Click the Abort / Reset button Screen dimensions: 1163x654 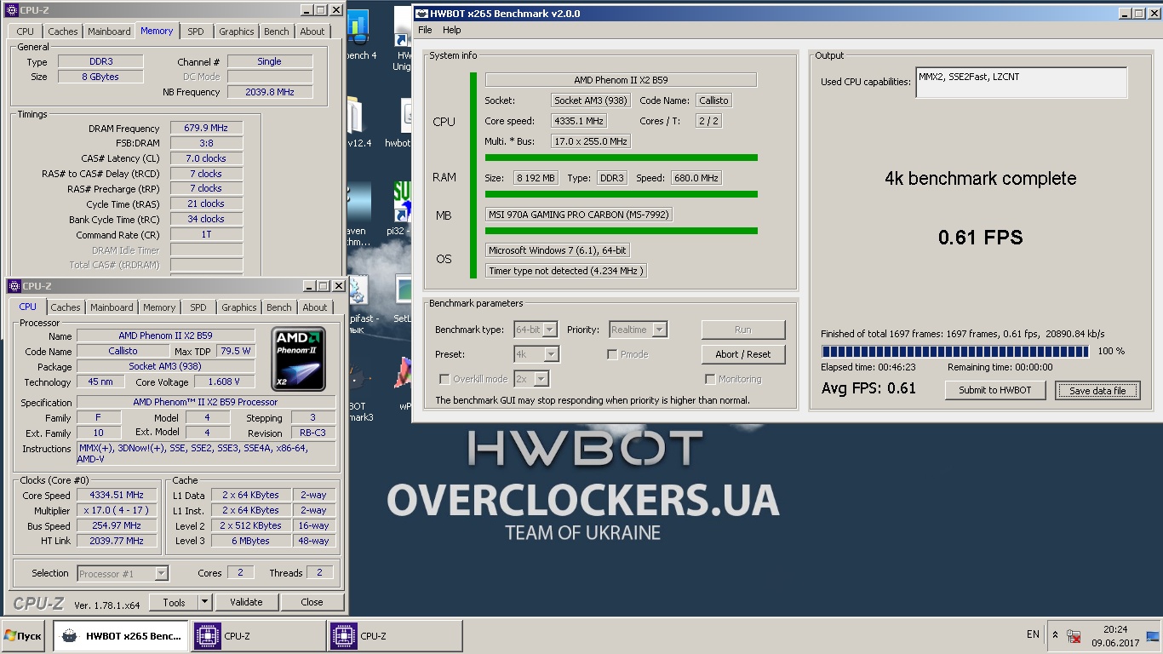click(x=743, y=354)
